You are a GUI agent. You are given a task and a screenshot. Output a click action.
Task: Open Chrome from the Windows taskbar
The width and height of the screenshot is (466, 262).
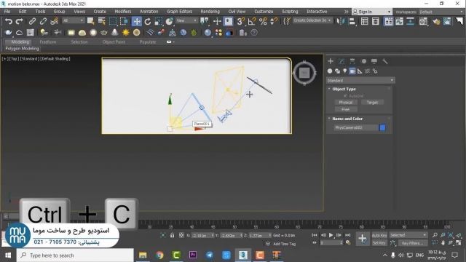(159, 255)
